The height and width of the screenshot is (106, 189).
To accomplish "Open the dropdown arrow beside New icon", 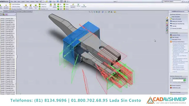I will (x=44, y=2).
